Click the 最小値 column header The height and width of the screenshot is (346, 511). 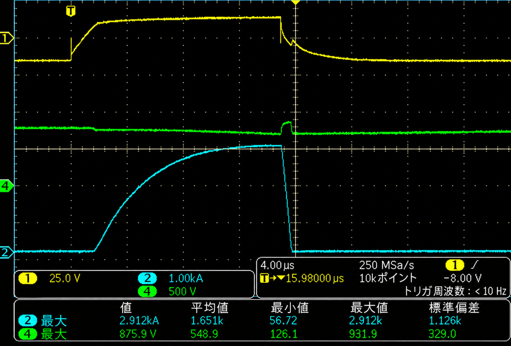(x=289, y=307)
